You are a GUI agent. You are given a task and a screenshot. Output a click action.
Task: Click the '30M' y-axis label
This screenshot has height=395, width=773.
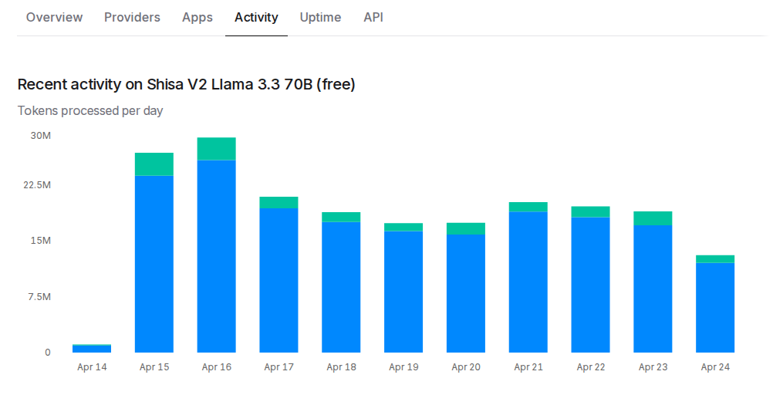coord(40,136)
